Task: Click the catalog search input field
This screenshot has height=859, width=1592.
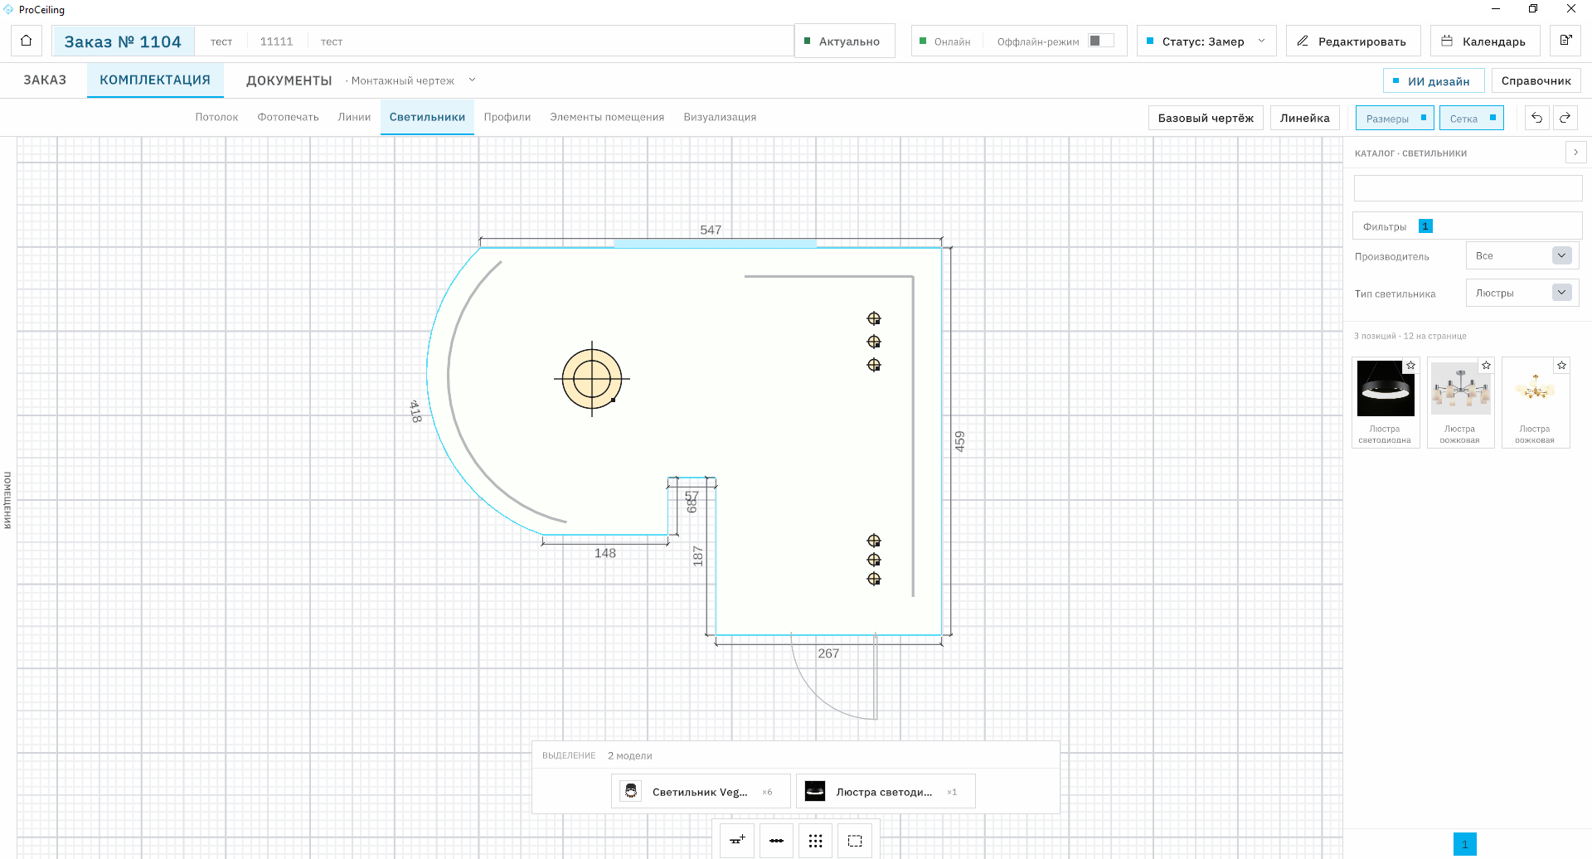Action: coord(1468,188)
